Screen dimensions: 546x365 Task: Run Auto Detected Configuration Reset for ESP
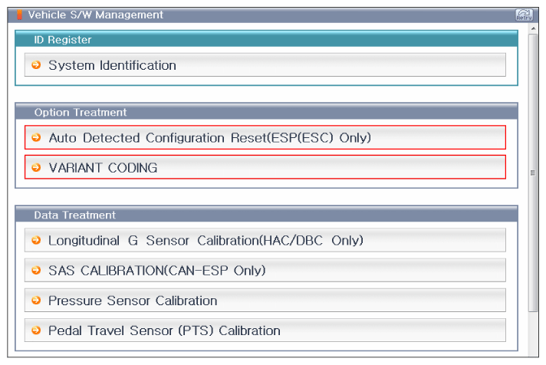pyautogui.click(x=209, y=138)
